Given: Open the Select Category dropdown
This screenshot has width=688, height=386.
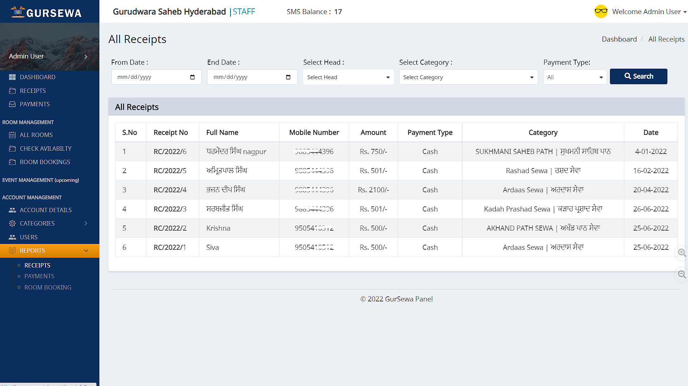Looking at the screenshot, I should tap(468, 77).
